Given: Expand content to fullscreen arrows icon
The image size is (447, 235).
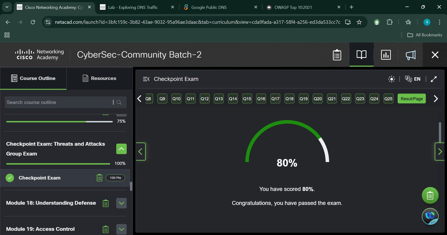Looking at the screenshot, I should coord(434,79).
